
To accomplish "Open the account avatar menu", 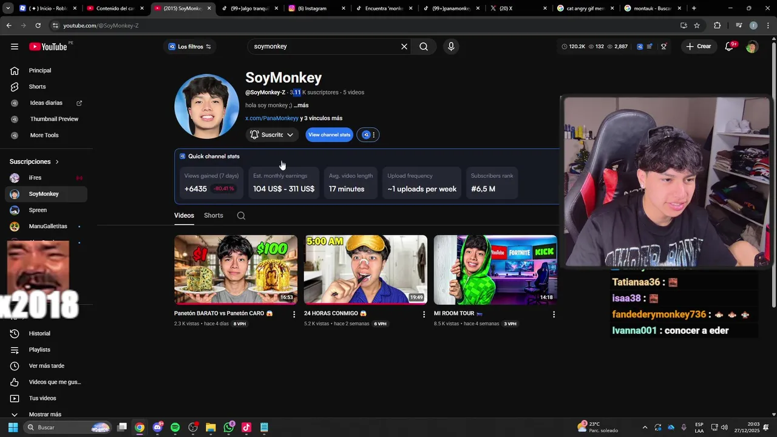I will [x=752, y=47].
